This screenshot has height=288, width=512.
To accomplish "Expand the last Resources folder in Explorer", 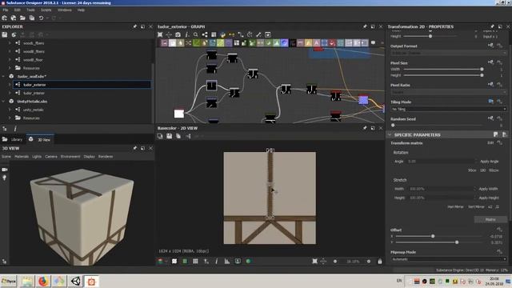I will [x=10, y=118].
